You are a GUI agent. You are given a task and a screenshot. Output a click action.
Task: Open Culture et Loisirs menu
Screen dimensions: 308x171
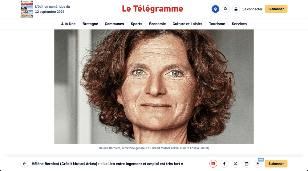click(x=187, y=24)
